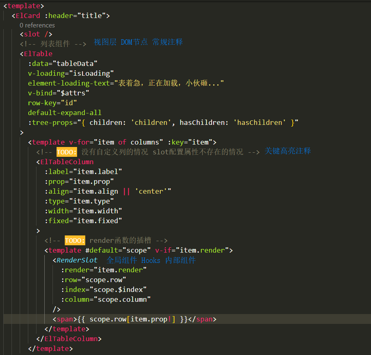Click the :width="item.width" line
The image size is (371, 355).
(83, 211)
